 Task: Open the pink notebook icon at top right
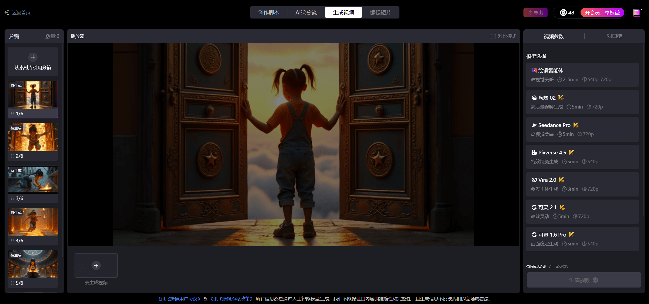[636, 12]
